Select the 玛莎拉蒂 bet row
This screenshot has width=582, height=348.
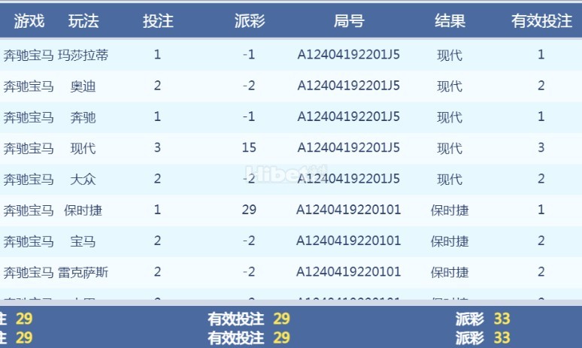coord(291,55)
